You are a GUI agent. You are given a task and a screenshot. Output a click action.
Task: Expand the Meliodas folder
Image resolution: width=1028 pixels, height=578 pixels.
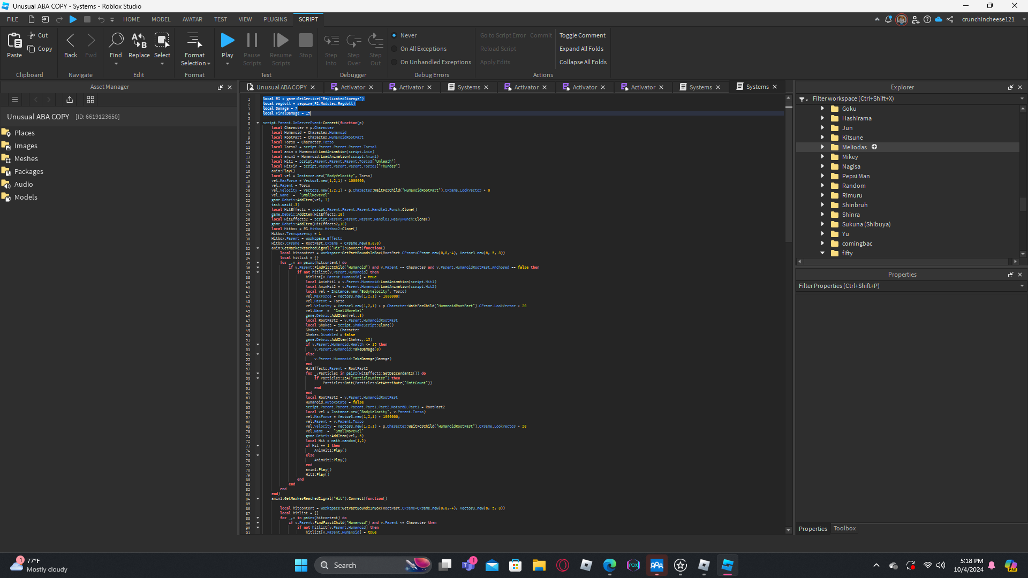click(822, 147)
